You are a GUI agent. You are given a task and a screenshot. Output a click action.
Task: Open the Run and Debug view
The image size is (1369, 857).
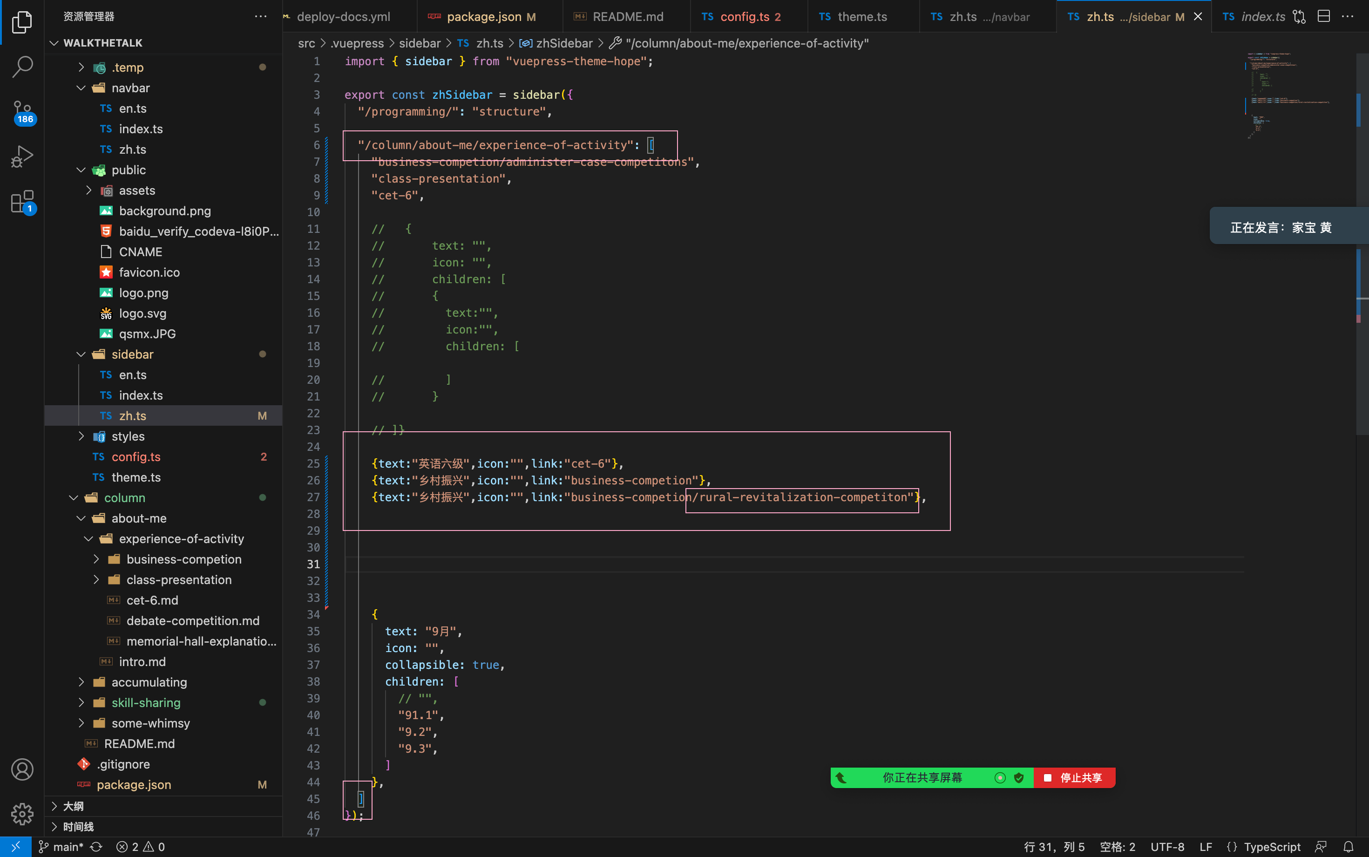click(22, 156)
